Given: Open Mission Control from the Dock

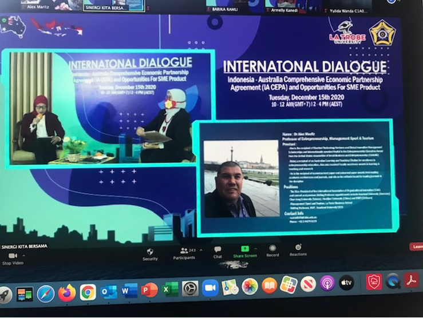Looking at the screenshot, I should (25, 294).
